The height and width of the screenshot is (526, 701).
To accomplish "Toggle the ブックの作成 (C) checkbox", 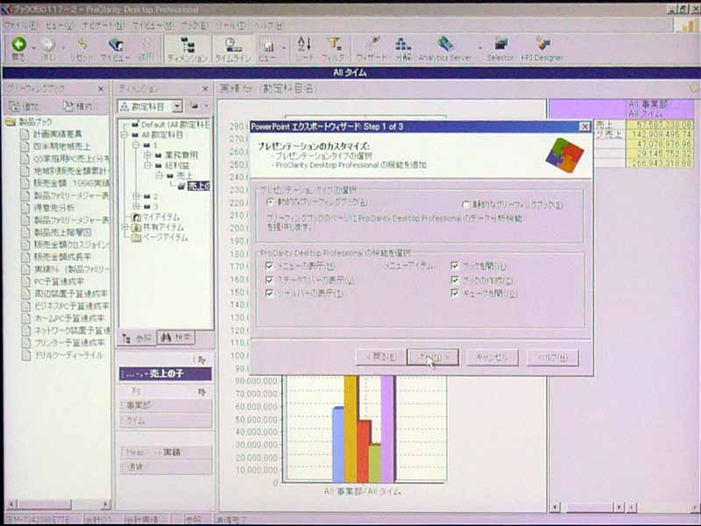I will (455, 280).
